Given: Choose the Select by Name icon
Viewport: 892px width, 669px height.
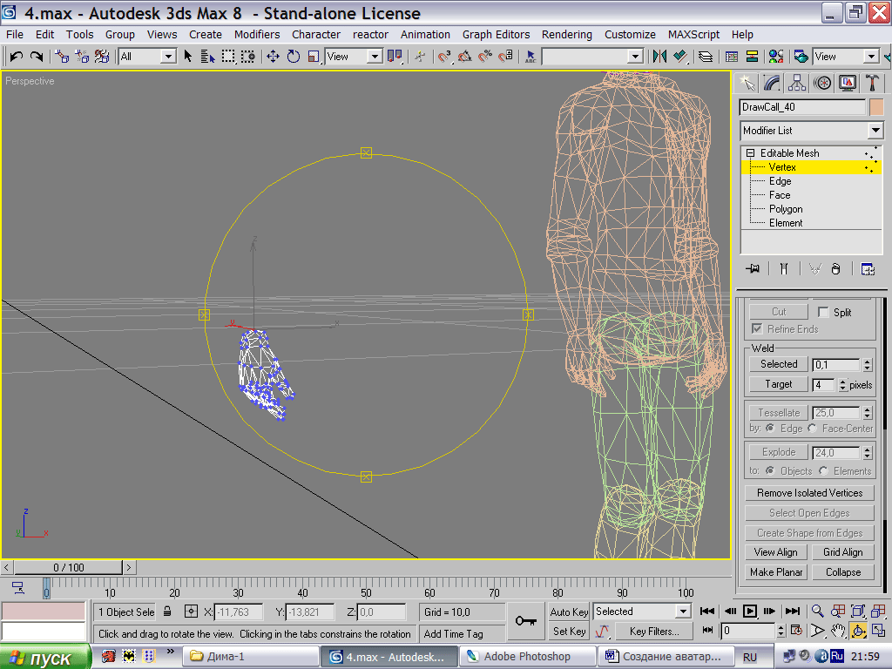Looking at the screenshot, I should [x=207, y=57].
